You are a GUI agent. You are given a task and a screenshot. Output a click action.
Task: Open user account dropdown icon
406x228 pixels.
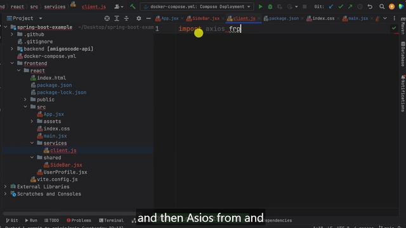[x=119, y=6]
